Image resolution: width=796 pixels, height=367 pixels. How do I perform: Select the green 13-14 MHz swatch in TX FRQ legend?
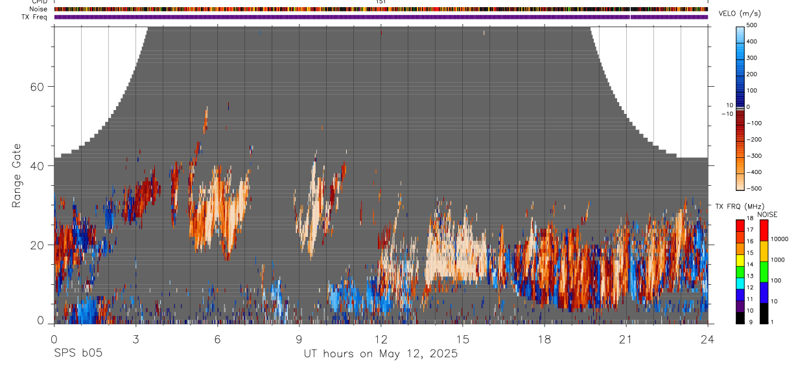tap(740, 271)
